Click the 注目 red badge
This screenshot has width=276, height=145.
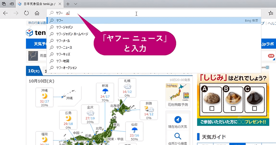coord(271,56)
